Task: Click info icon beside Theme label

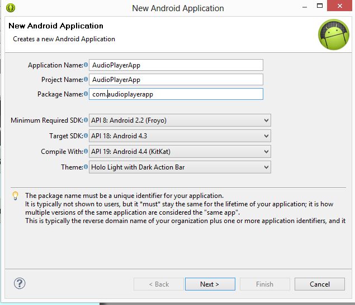Action: tap(86, 167)
